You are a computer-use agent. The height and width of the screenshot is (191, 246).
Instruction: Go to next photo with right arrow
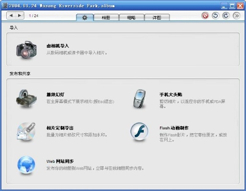tap(20, 16)
